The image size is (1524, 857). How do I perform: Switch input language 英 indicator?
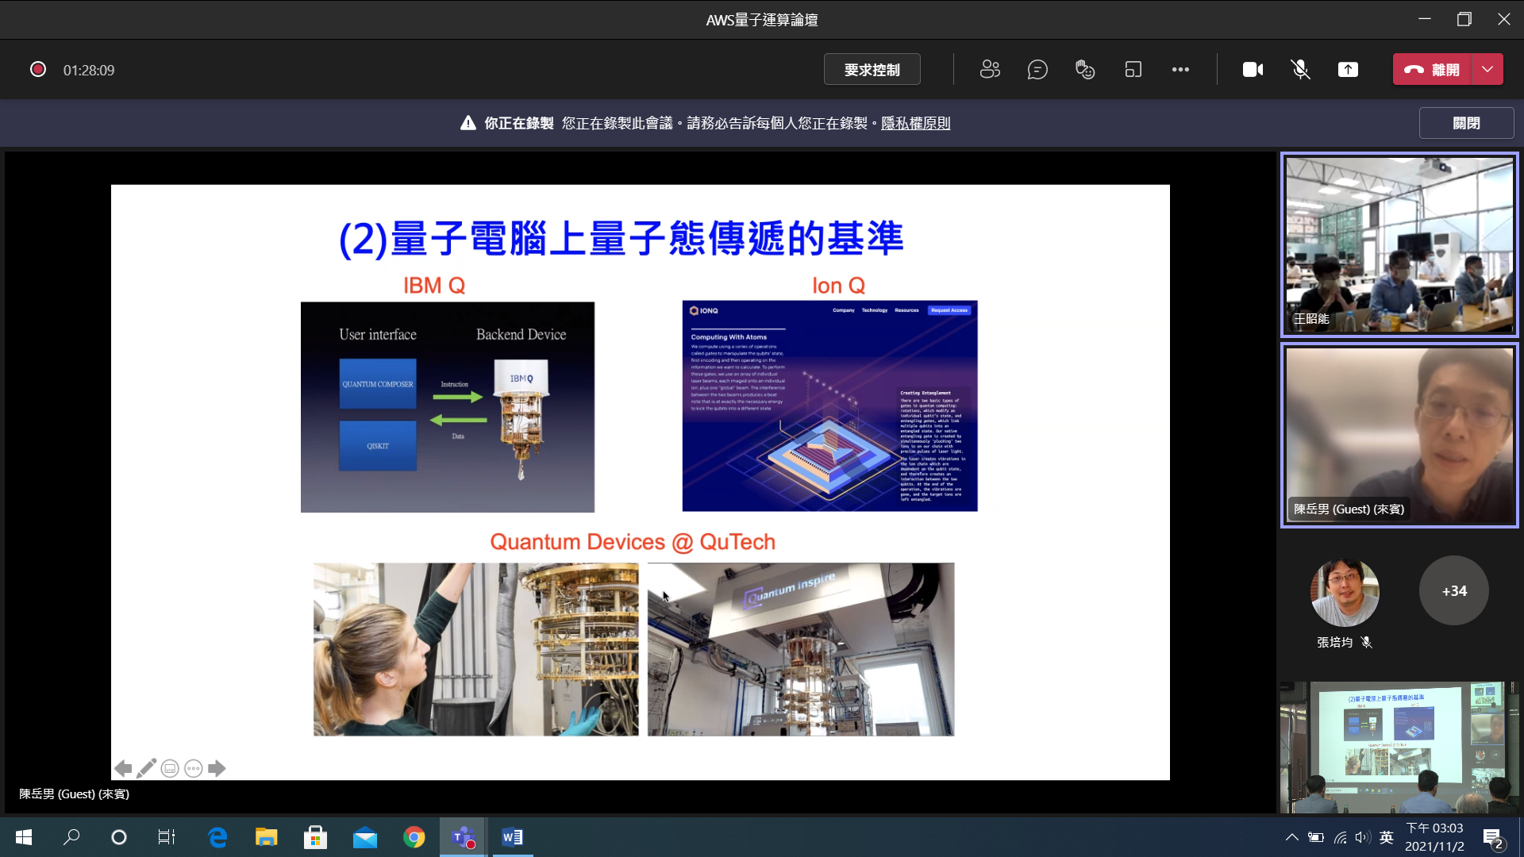click(1387, 837)
